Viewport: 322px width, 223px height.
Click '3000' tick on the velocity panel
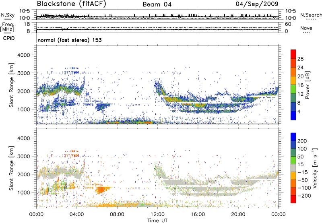coord(24,156)
